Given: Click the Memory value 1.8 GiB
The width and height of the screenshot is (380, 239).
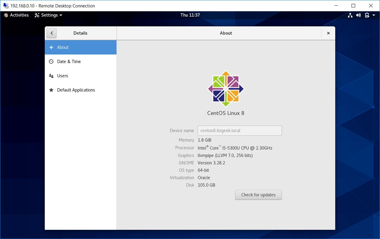Looking at the screenshot, I should [205, 140].
